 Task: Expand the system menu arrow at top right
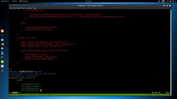(x=175, y=1)
